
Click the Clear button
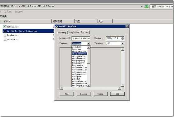click(x=100, y=94)
